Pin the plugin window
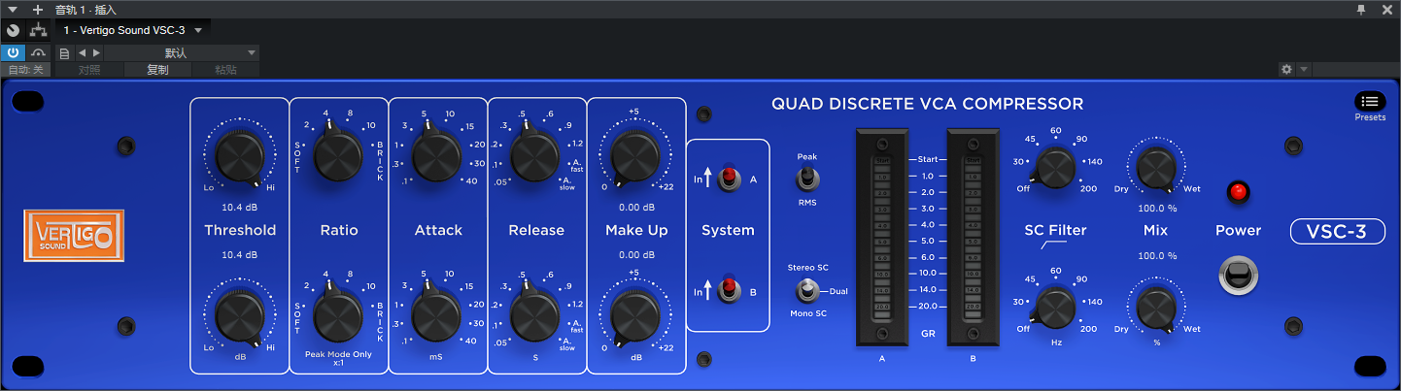Viewport: 1401px width, 391px height. (x=1361, y=9)
